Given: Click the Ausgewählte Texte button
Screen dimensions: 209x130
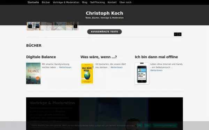Looking at the screenshot, I should 104,32.
